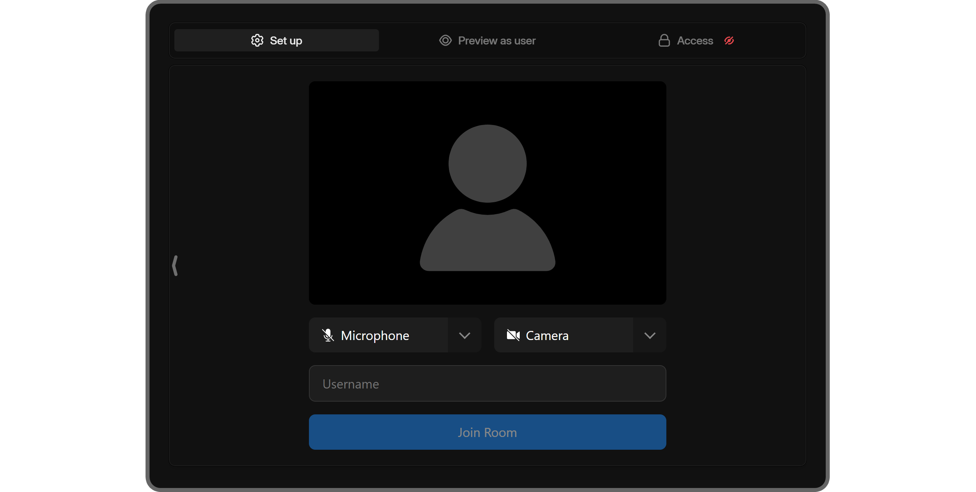This screenshot has width=976, height=492.
Task: Click the Join Room button
Action: (x=487, y=432)
